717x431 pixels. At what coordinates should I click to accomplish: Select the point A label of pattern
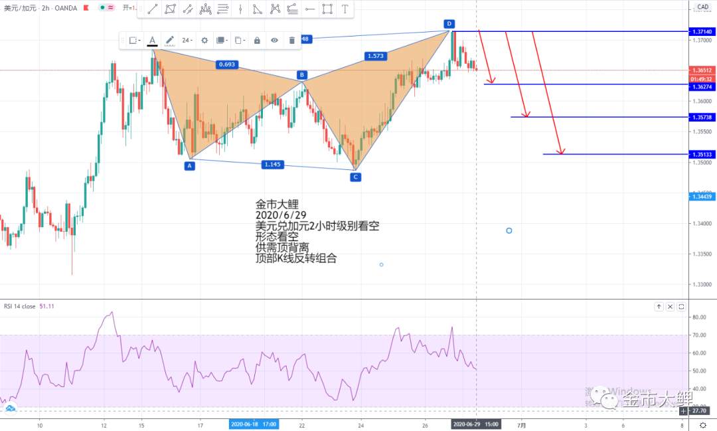pos(190,165)
